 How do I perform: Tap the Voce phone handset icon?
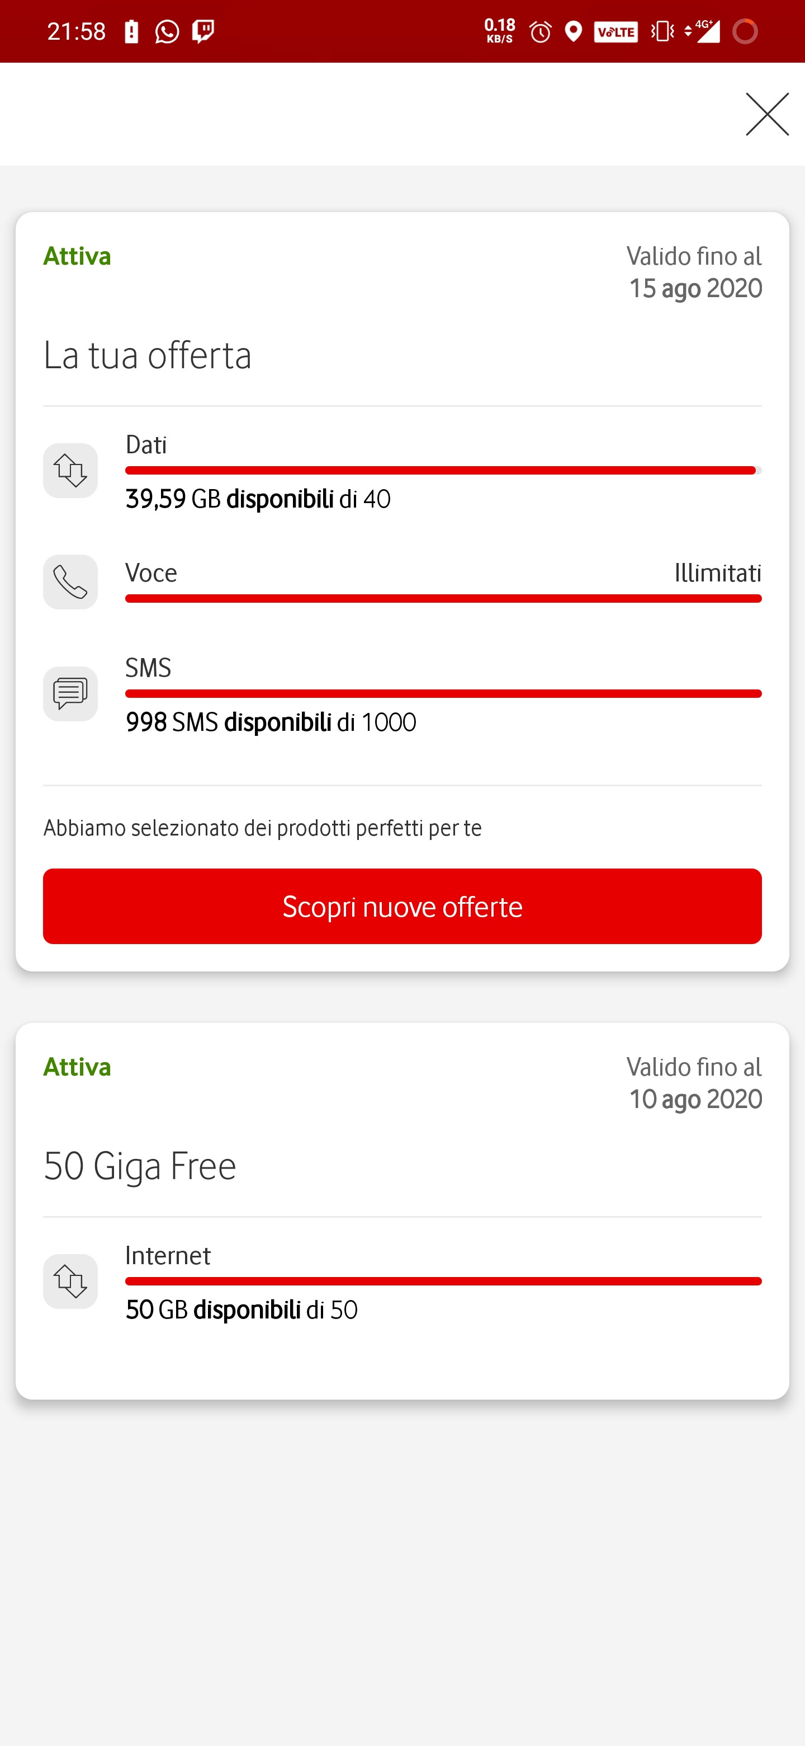pos(70,581)
